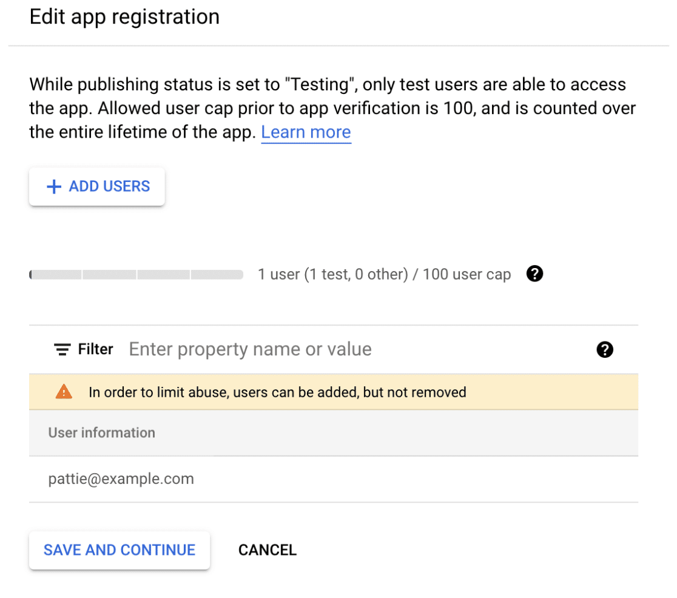
Task: Click SAVE AND CONTINUE
Action: point(120,550)
